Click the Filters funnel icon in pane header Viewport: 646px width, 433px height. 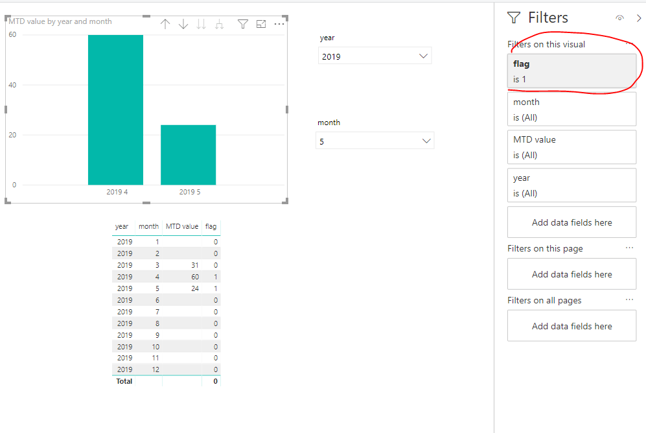point(514,18)
